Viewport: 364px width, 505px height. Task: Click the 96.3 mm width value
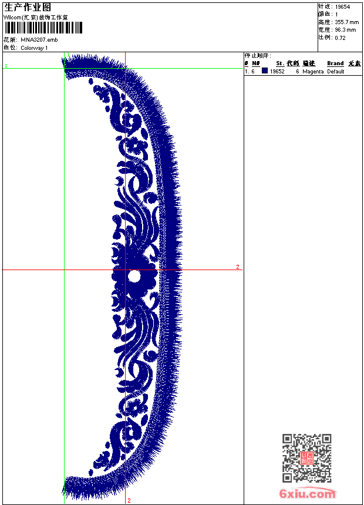pos(345,30)
